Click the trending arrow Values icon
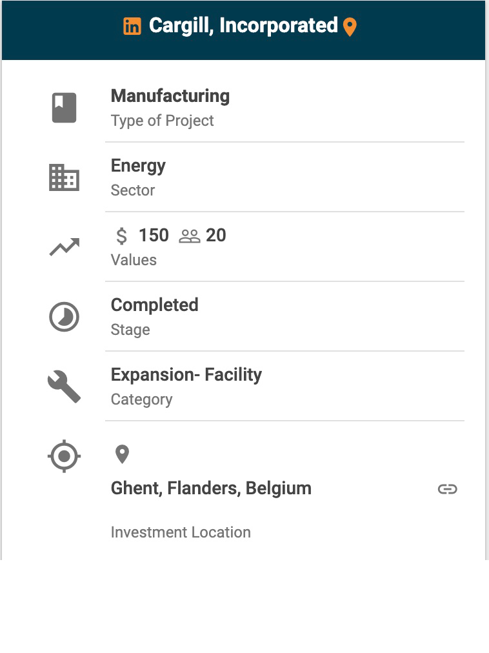This screenshot has height=653, width=489. pos(64,247)
